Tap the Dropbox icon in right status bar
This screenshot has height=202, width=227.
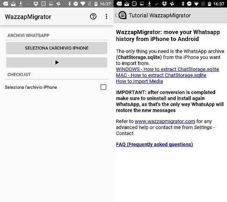(164, 4)
